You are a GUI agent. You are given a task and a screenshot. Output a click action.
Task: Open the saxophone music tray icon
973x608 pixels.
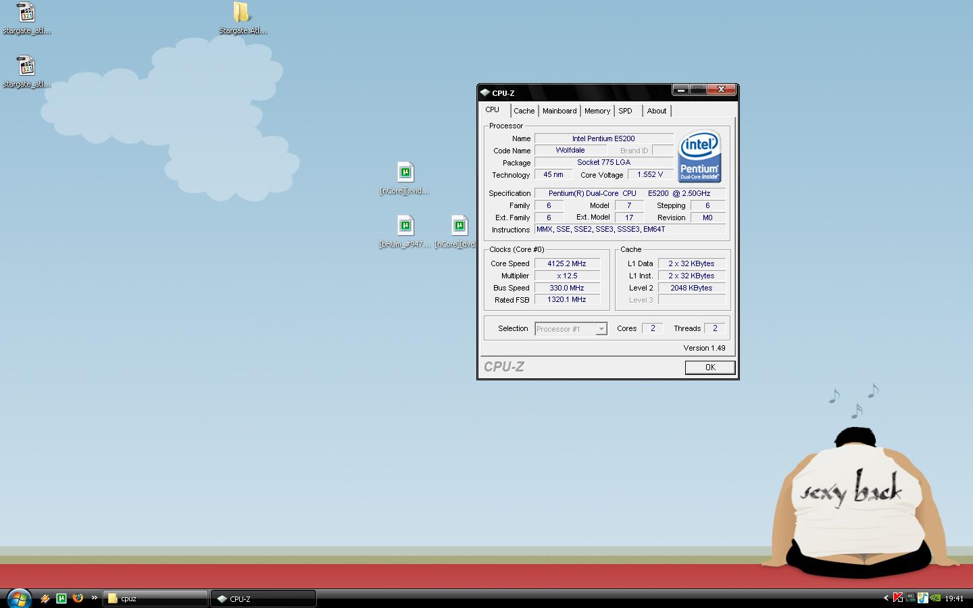pyautogui.click(x=922, y=598)
